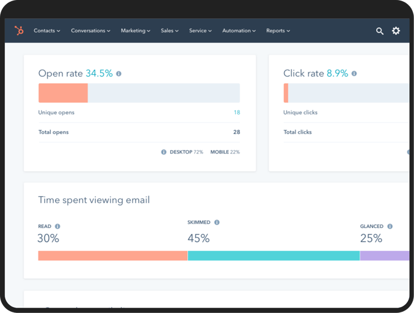Expand the Marketing dropdown menu
The image size is (414, 313).
pyautogui.click(x=135, y=31)
